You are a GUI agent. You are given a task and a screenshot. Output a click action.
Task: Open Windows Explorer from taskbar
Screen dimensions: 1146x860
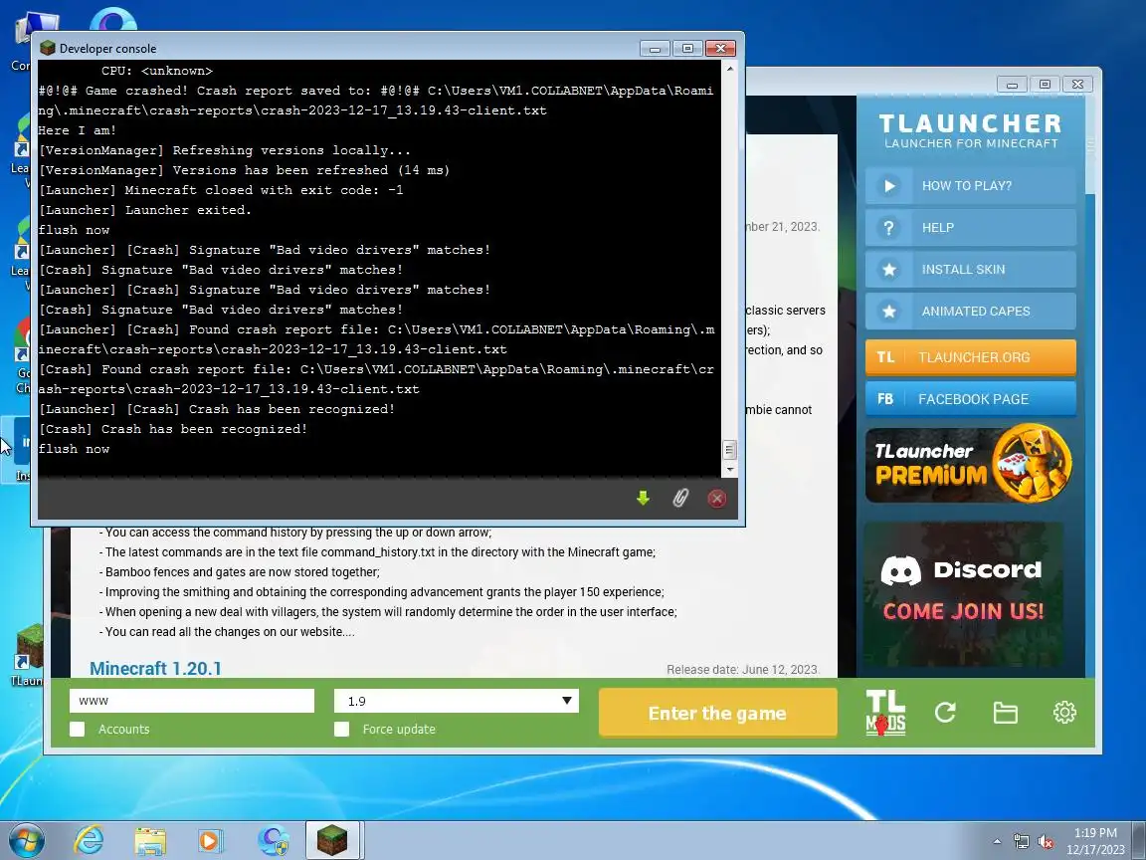click(x=150, y=841)
